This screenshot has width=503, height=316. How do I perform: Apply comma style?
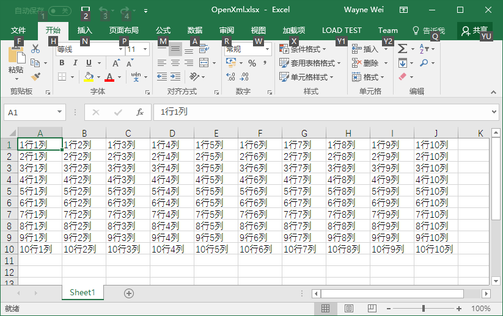tap(265, 63)
